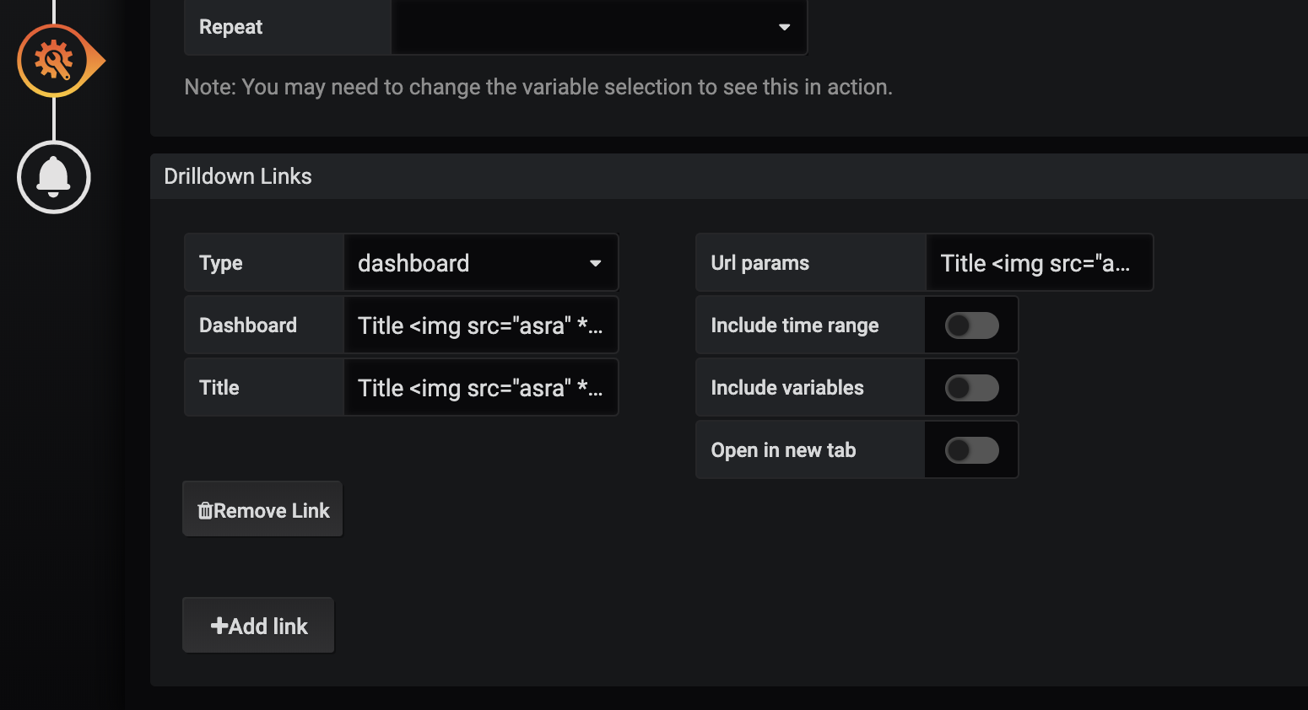Click the alerting bell icon in the sidebar
The width and height of the screenshot is (1308, 710).
pyautogui.click(x=53, y=177)
